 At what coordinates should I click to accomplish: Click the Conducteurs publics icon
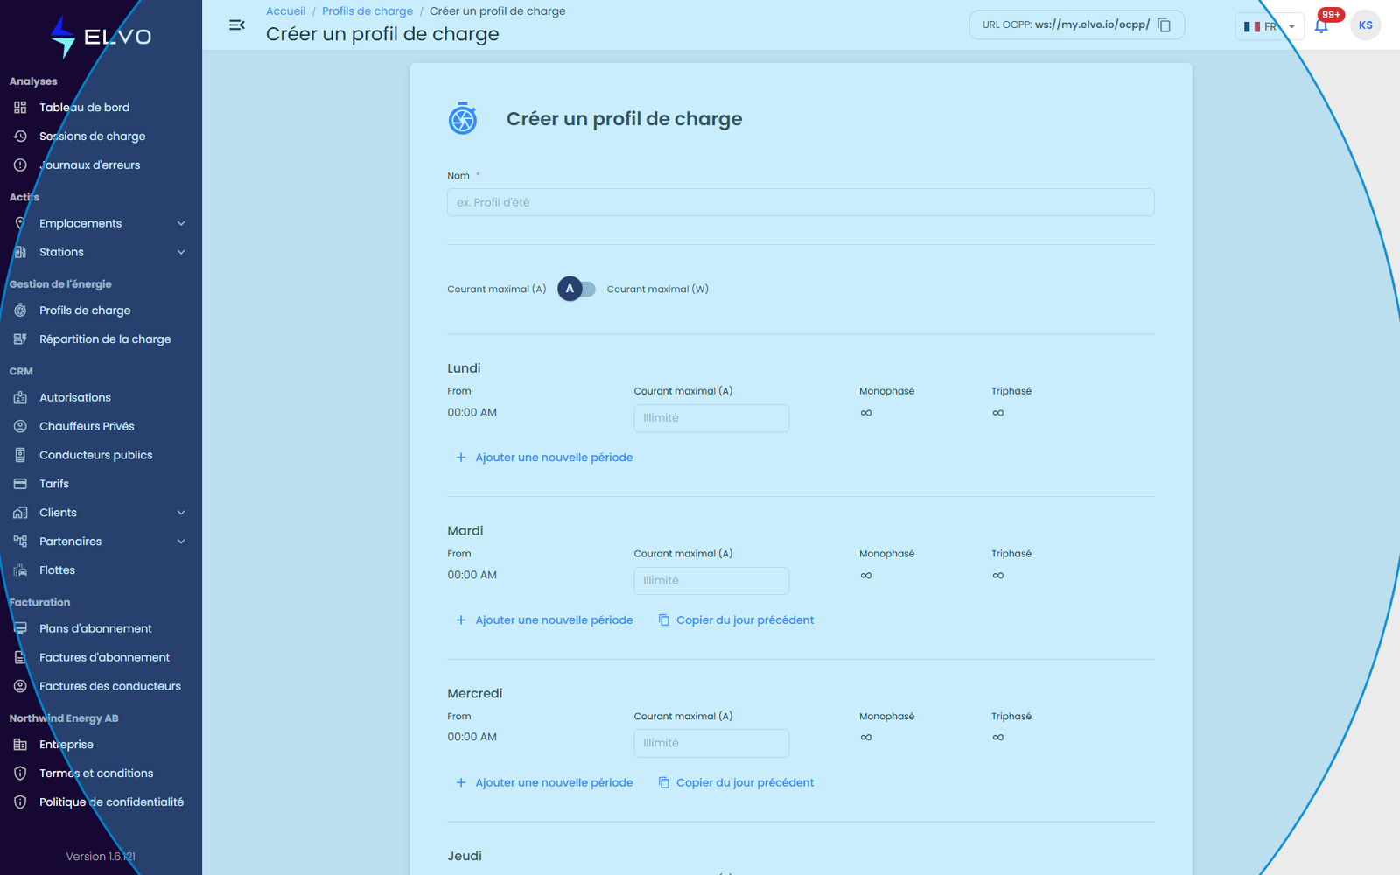coord(20,456)
